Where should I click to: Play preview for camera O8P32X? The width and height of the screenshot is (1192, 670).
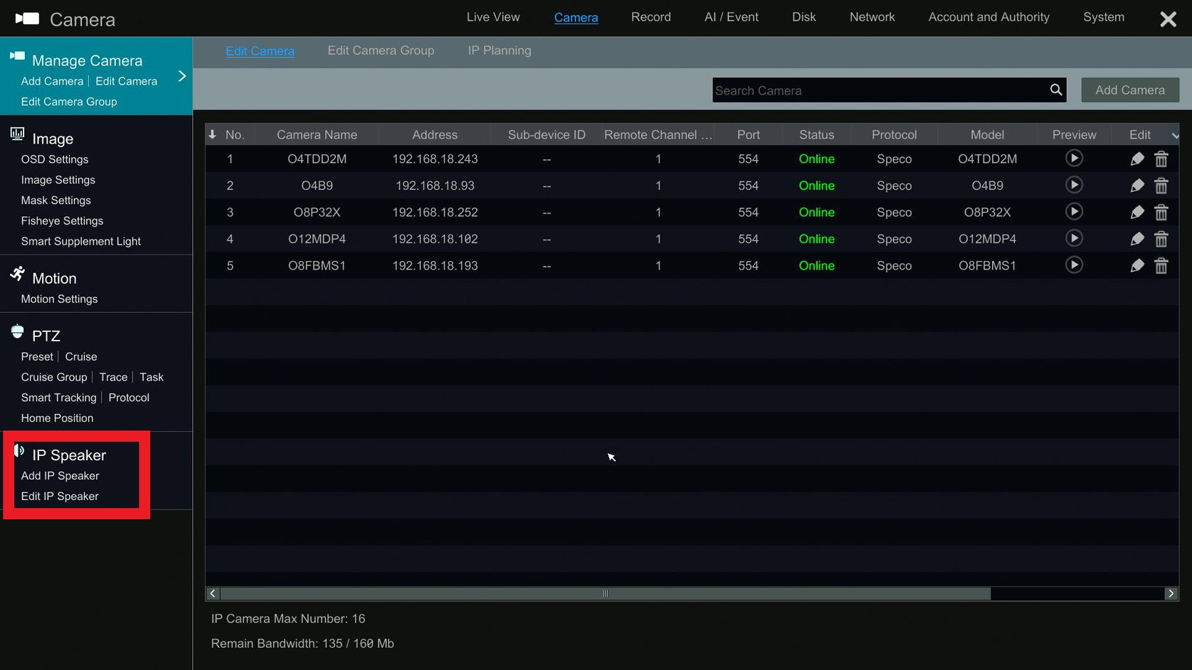[1074, 211]
